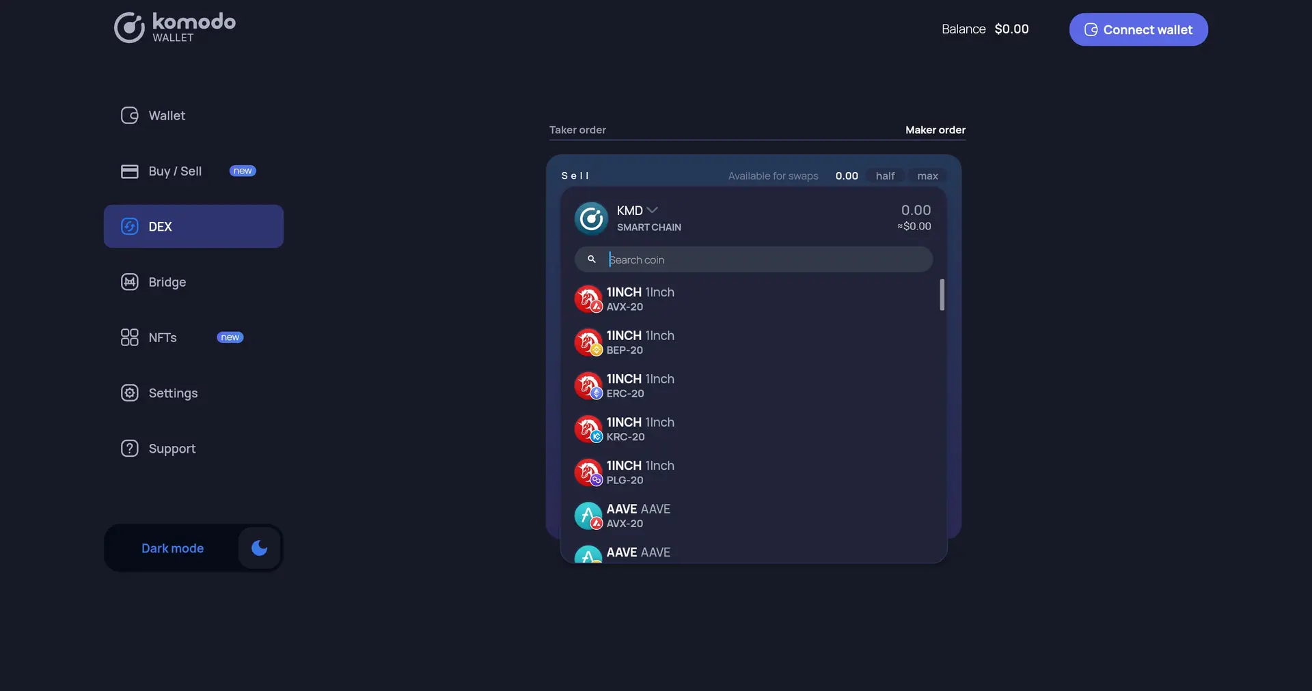Switch to the Taker order tab
This screenshot has height=691, width=1312.
point(577,130)
